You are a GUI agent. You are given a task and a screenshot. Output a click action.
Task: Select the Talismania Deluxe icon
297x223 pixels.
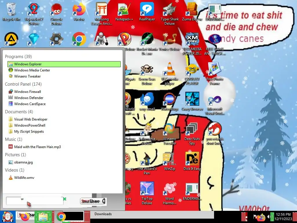pos(147,134)
